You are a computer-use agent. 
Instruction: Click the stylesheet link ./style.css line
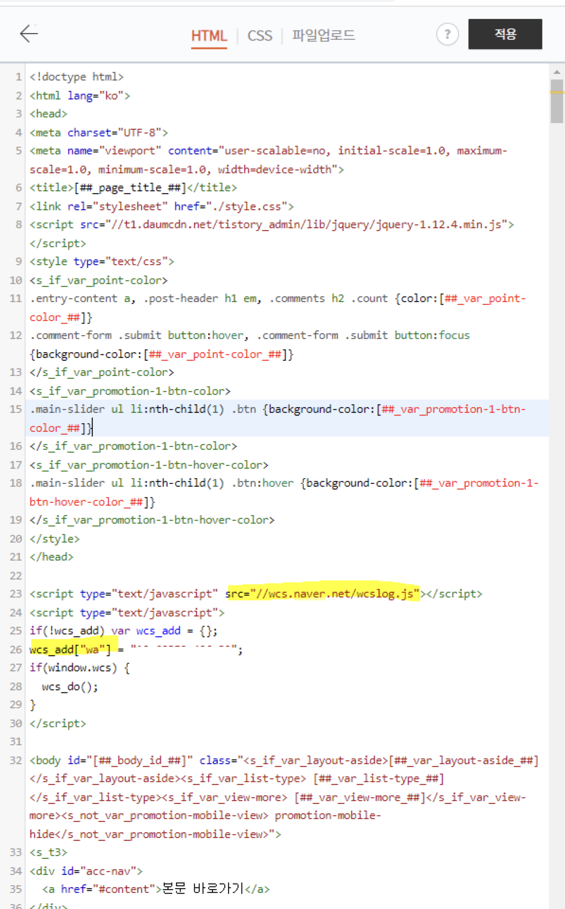[x=161, y=206]
